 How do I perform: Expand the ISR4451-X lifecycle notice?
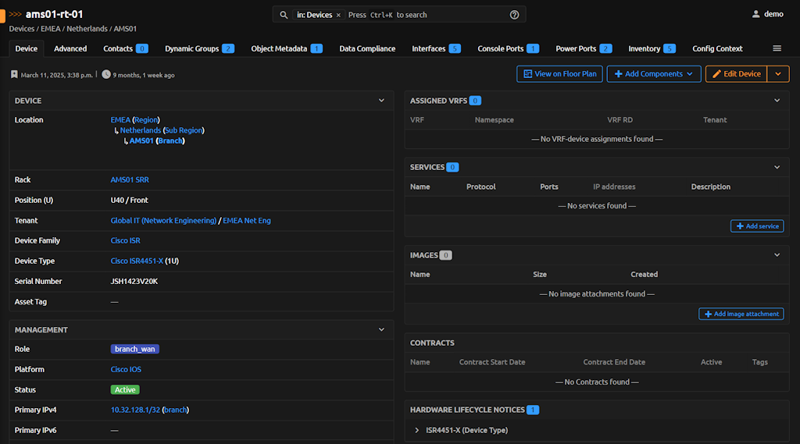point(417,430)
